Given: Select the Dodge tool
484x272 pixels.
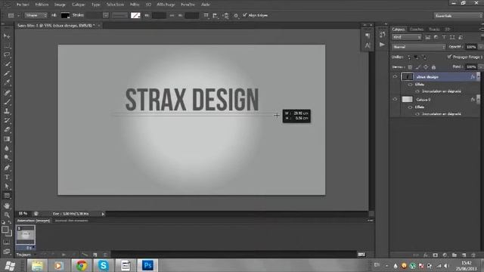Looking at the screenshot, I should point(7,158).
